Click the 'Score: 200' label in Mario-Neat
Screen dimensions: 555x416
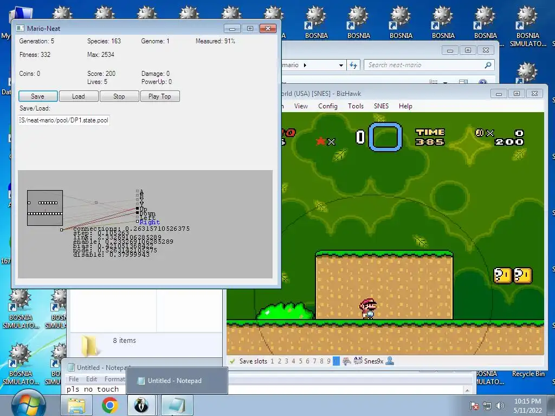coord(101,74)
